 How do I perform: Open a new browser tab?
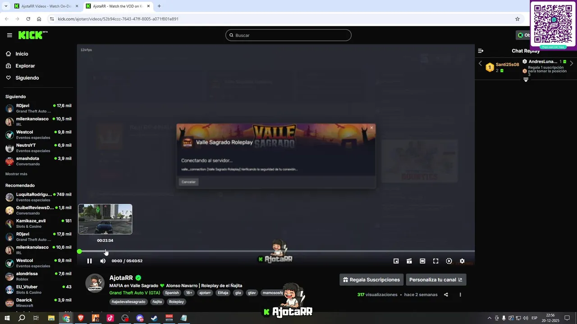[x=159, y=6]
